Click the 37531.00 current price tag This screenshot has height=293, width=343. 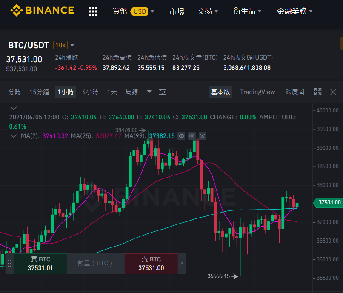click(328, 203)
